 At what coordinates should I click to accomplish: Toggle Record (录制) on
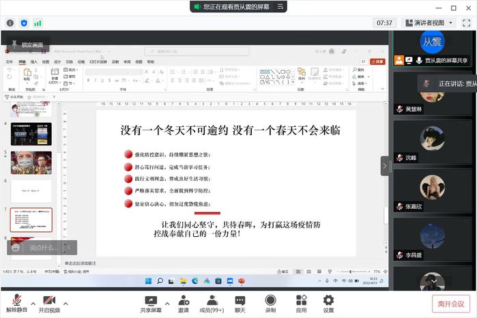click(x=270, y=303)
